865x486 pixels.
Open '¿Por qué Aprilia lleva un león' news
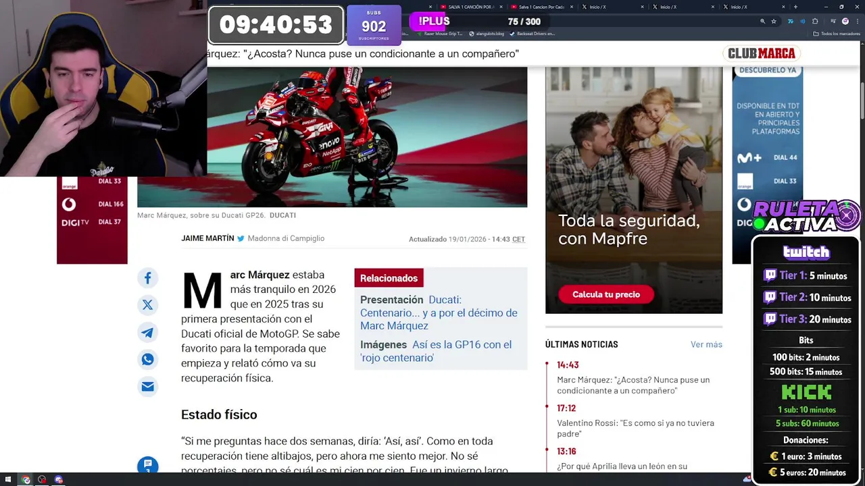click(x=622, y=466)
